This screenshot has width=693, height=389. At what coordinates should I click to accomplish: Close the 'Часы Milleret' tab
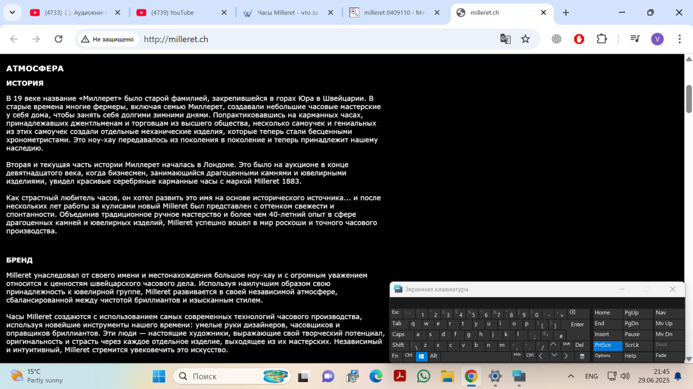[331, 12]
